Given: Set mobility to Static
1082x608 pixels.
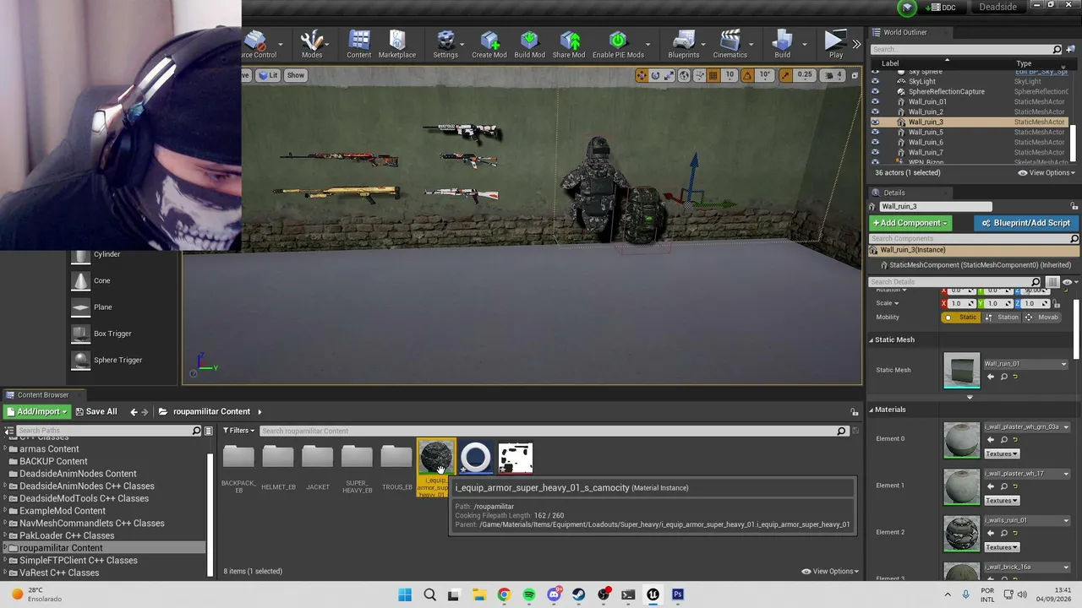Looking at the screenshot, I should tap(962, 318).
